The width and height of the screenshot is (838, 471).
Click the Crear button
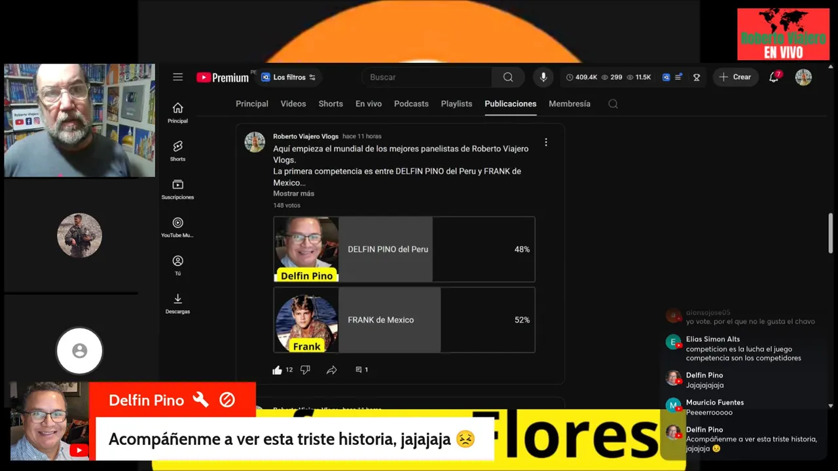[x=735, y=77]
